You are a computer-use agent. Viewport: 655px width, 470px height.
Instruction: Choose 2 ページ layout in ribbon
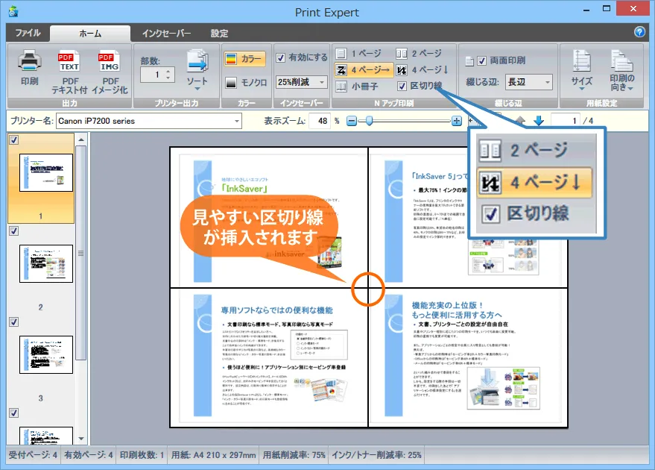tap(419, 54)
